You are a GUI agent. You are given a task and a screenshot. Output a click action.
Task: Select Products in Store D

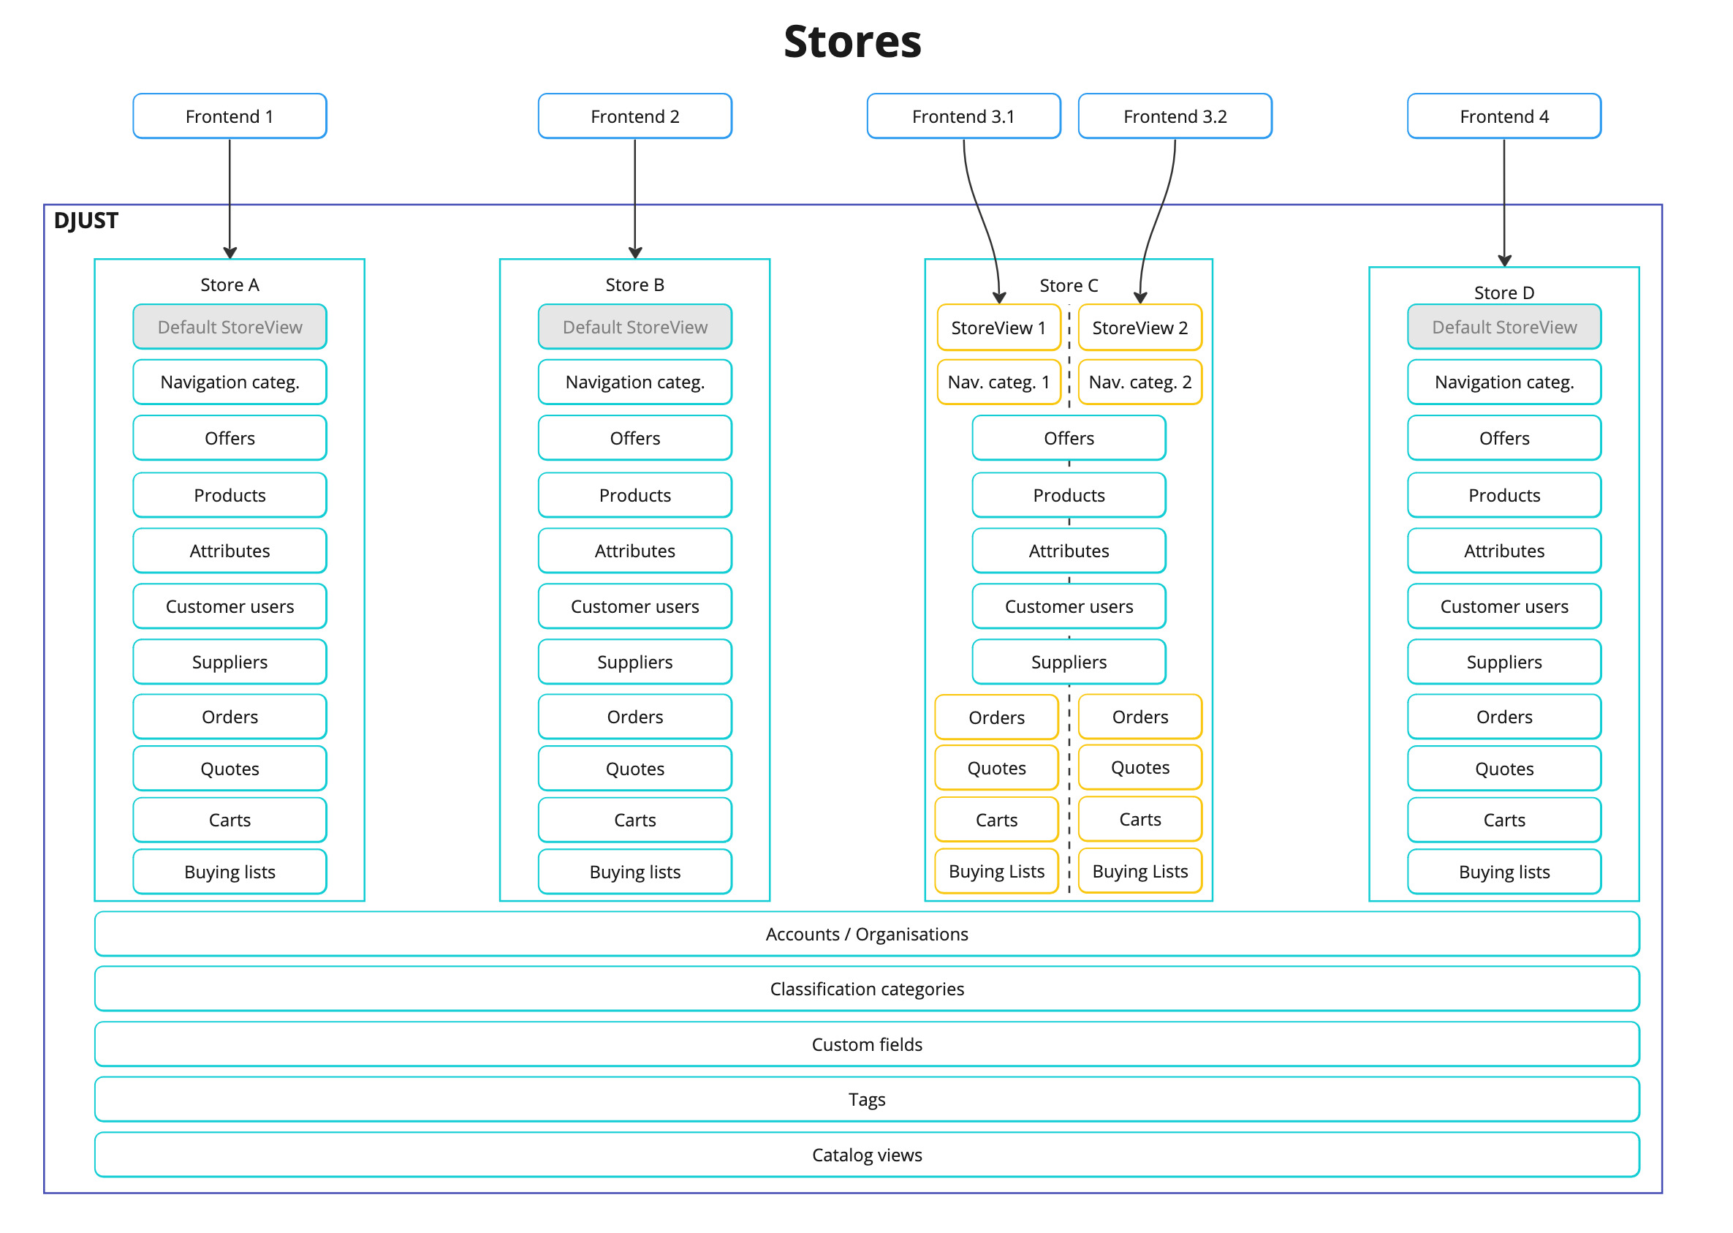[1503, 494]
